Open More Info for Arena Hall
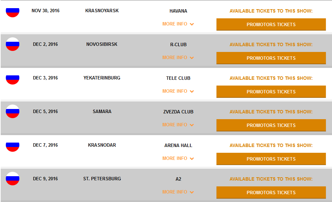332x202 pixels. pos(178,159)
